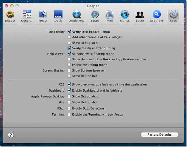
Task: Turn on Show Bonjour browser
Action: [x=69, y=70]
